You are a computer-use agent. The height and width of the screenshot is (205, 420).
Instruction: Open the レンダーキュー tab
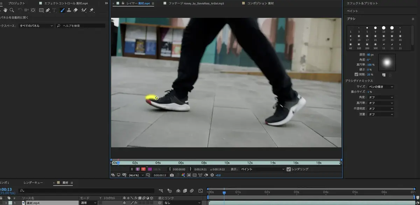[x=33, y=183]
